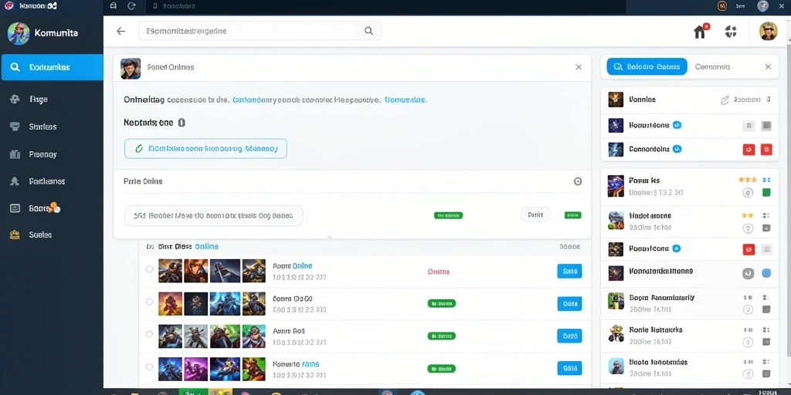
Task: Select the radio button in the first game row
Action: click(x=149, y=269)
